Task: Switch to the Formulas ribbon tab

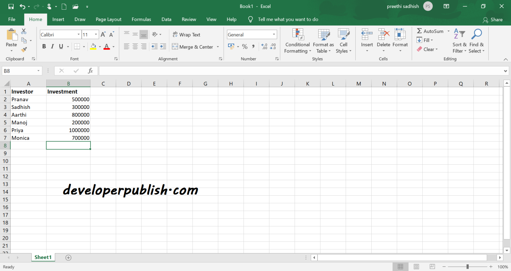Action: [141, 19]
